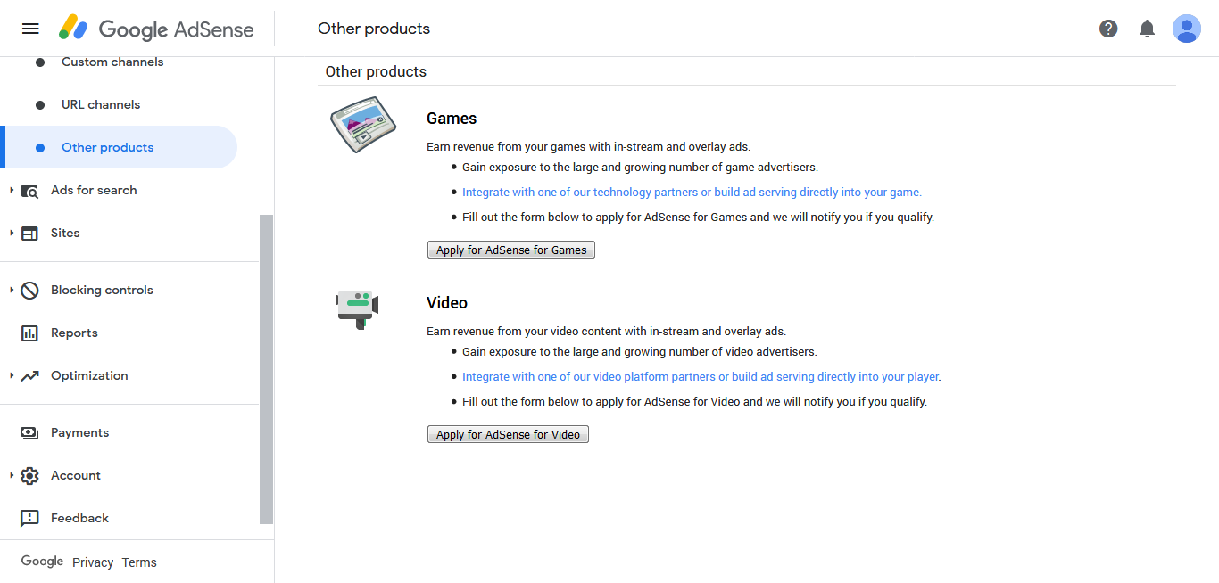Click the Games product illustration

coord(362,126)
